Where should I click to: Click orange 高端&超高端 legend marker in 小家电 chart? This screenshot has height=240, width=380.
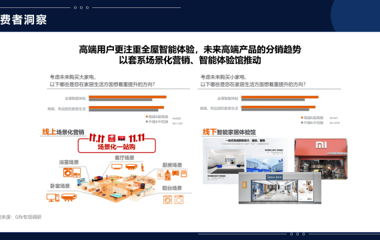coord(302,117)
